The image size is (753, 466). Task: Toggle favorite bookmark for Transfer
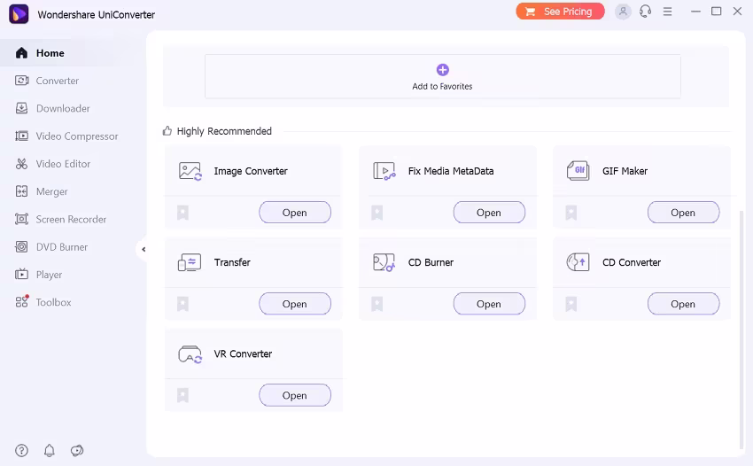(183, 304)
